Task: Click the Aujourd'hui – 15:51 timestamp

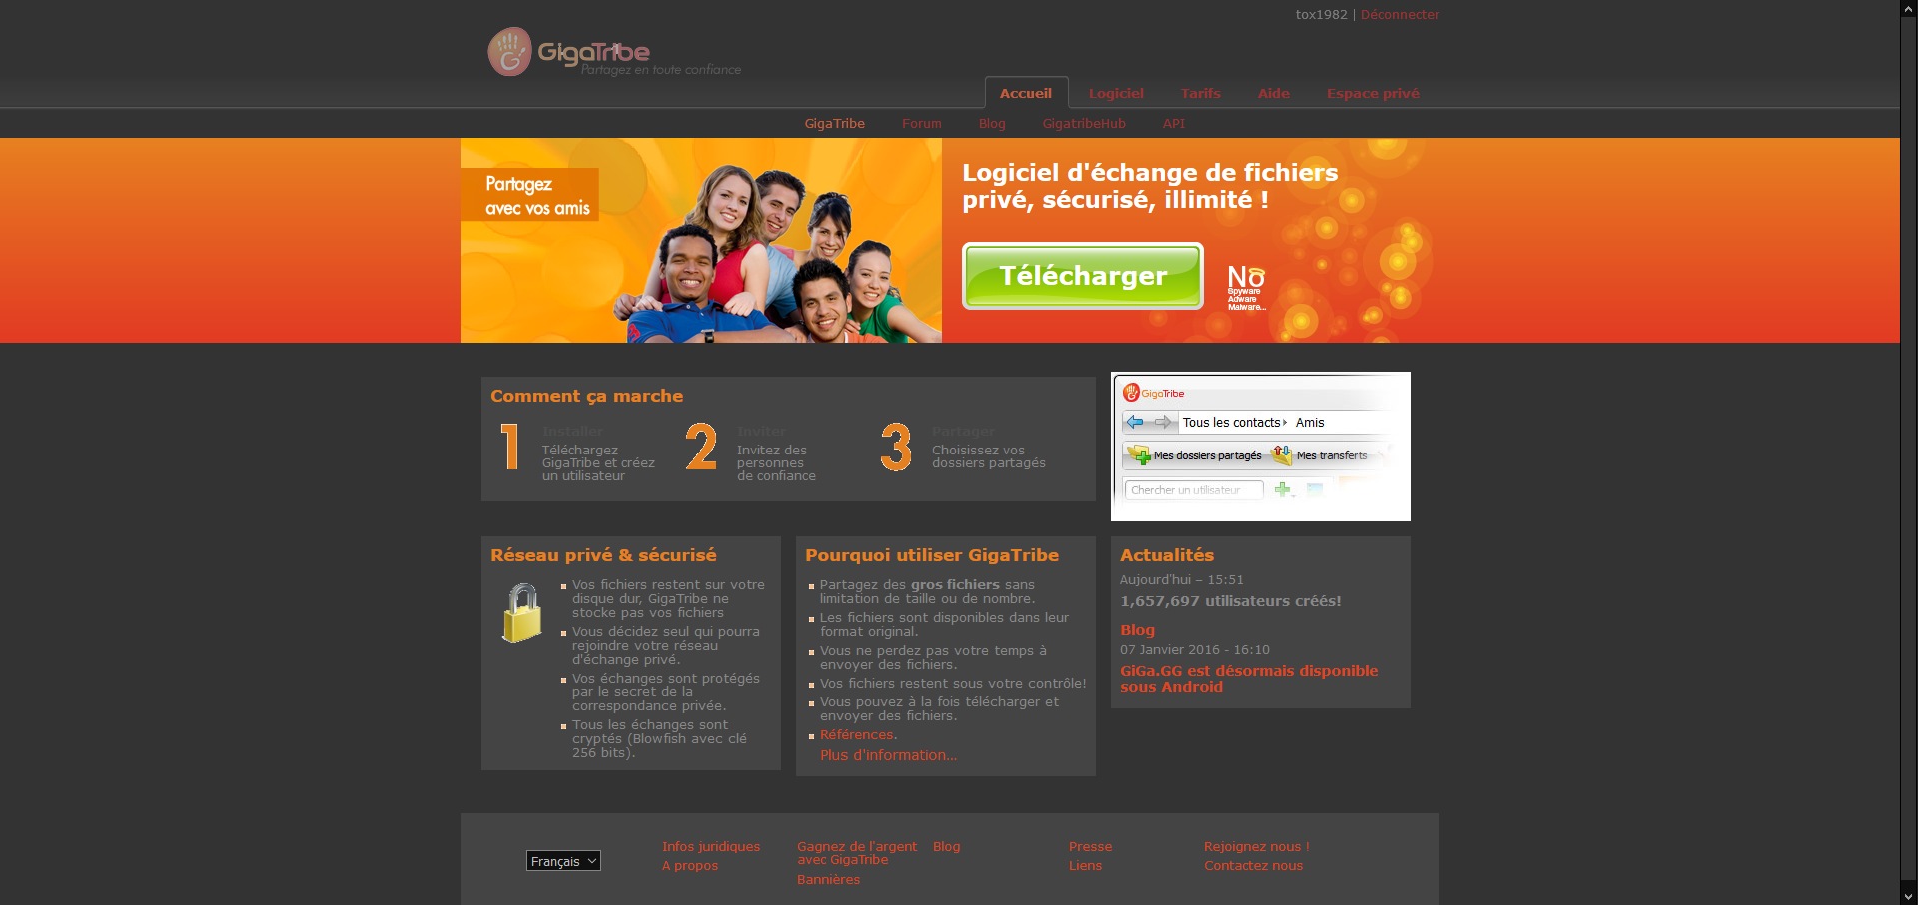Action: (x=1181, y=580)
